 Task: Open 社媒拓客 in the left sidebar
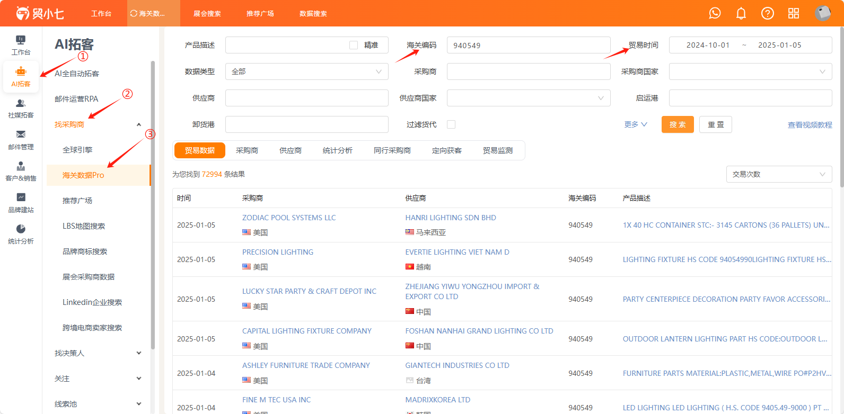click(21, 109)
